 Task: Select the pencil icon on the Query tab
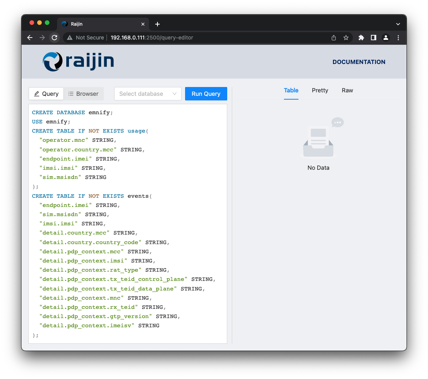(x=37, y=94)
